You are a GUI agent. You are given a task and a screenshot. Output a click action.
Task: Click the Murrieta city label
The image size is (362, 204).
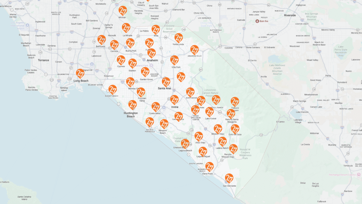click(332, 145)
